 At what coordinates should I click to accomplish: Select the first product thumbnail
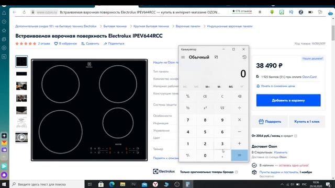click(21, 62)
